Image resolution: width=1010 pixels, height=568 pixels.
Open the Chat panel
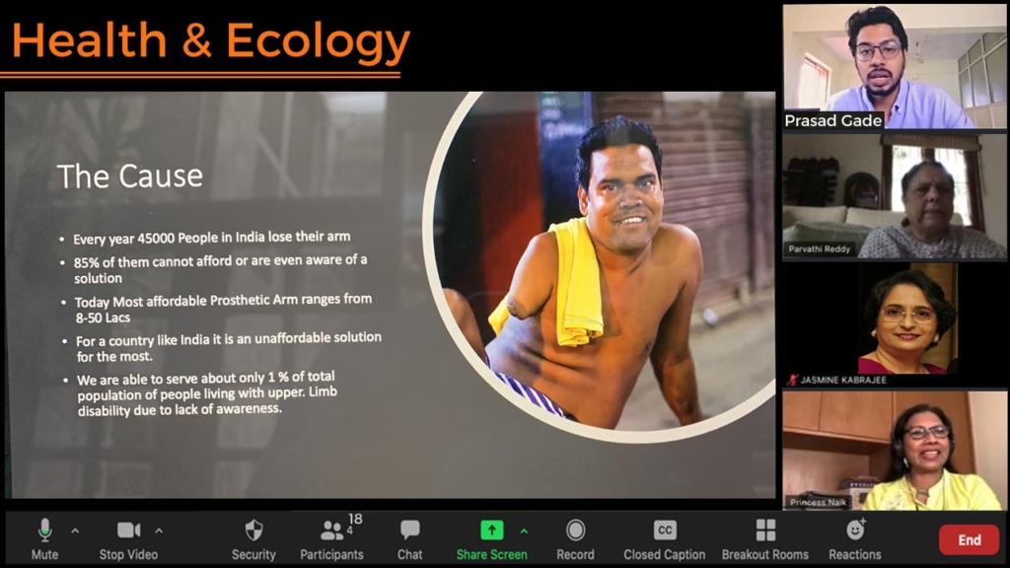pyautogui.click(x=409, y=532)
